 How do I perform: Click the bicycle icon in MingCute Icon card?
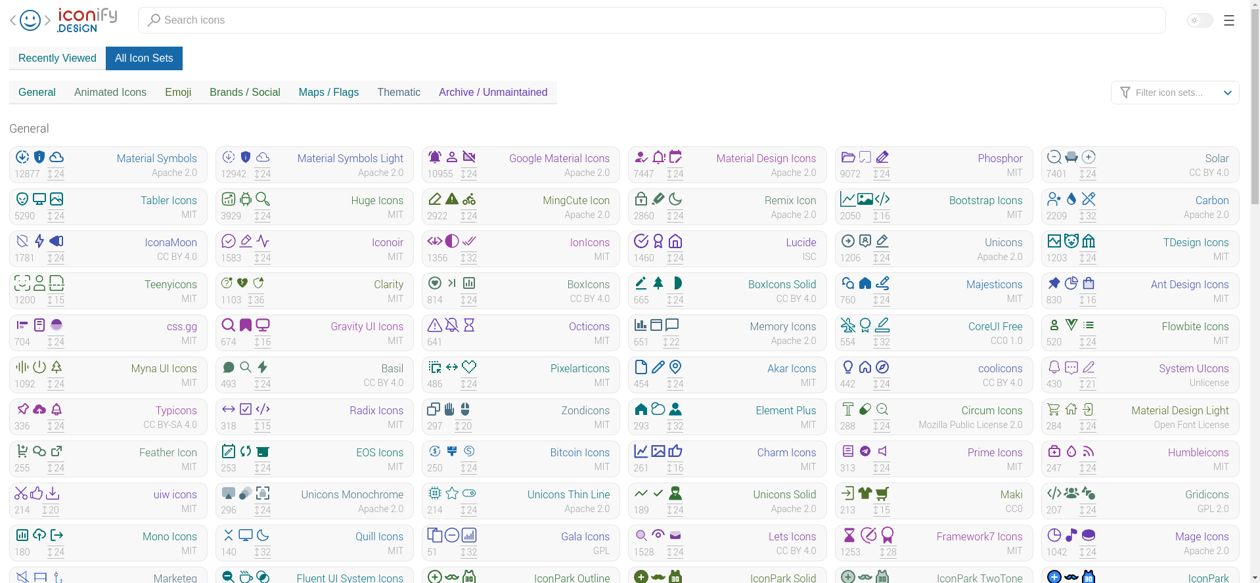[x=469, y=199]
